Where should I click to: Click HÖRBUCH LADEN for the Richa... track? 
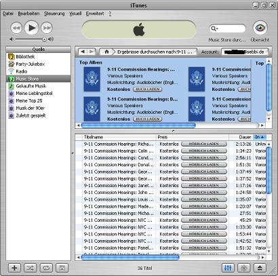[204, 144]
